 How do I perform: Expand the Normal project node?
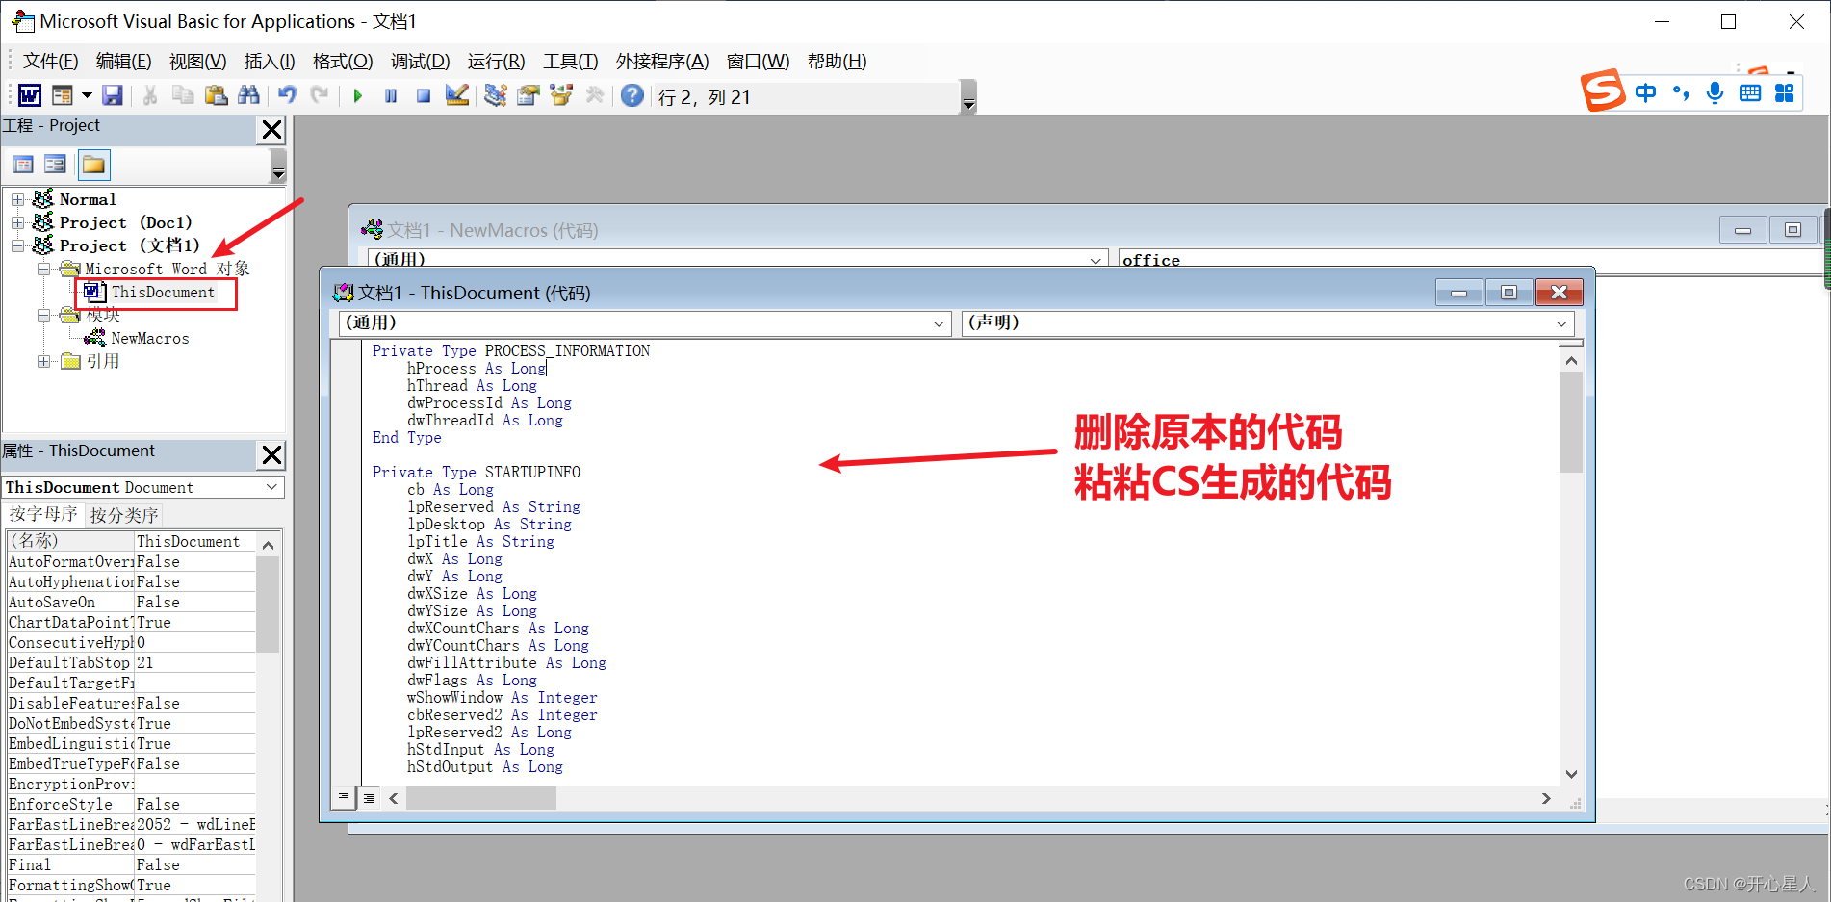17,199
